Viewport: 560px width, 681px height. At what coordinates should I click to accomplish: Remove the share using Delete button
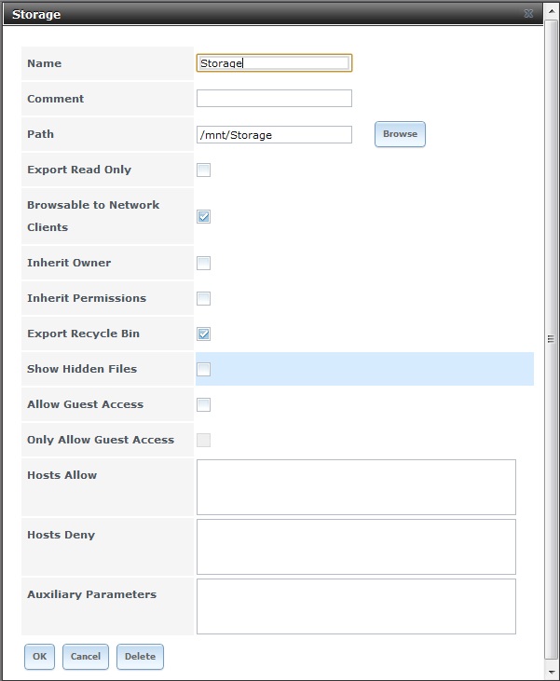pos(140,656)
